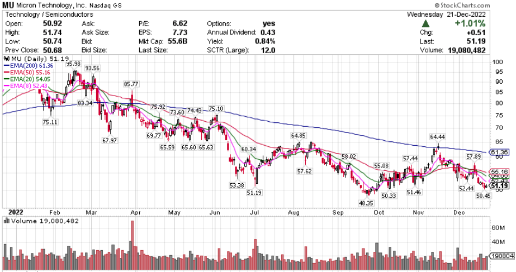Click the header Volume value 19,080,482
Viewport: 516px width, 272px height.
click(466, 50)
